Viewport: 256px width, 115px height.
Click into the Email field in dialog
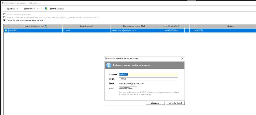[148, 83]
